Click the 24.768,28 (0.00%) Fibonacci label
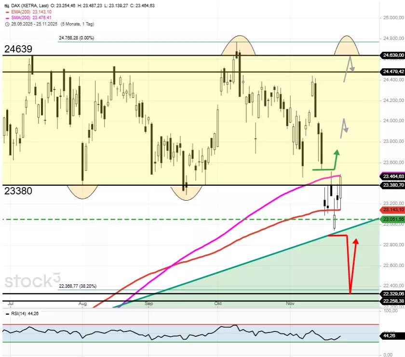405x357 pixels. (x=77, y=38)
